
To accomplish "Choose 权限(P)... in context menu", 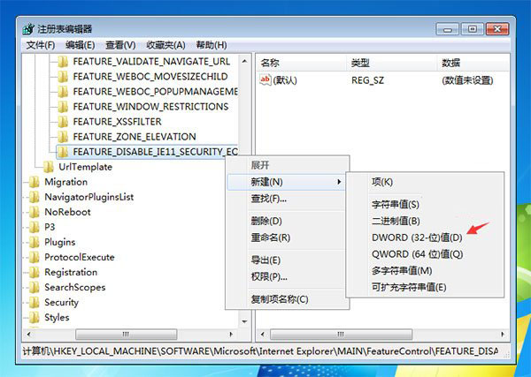I will 288,277.
